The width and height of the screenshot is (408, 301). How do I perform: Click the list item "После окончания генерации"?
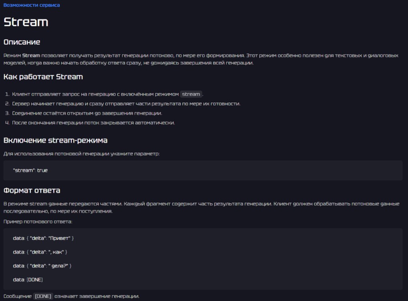coord(93,123)
